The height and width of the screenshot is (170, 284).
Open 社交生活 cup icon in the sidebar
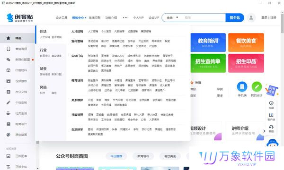pos(9,113)
